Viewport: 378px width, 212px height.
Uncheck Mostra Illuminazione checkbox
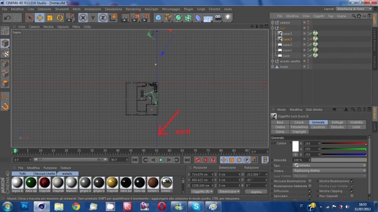352,181
